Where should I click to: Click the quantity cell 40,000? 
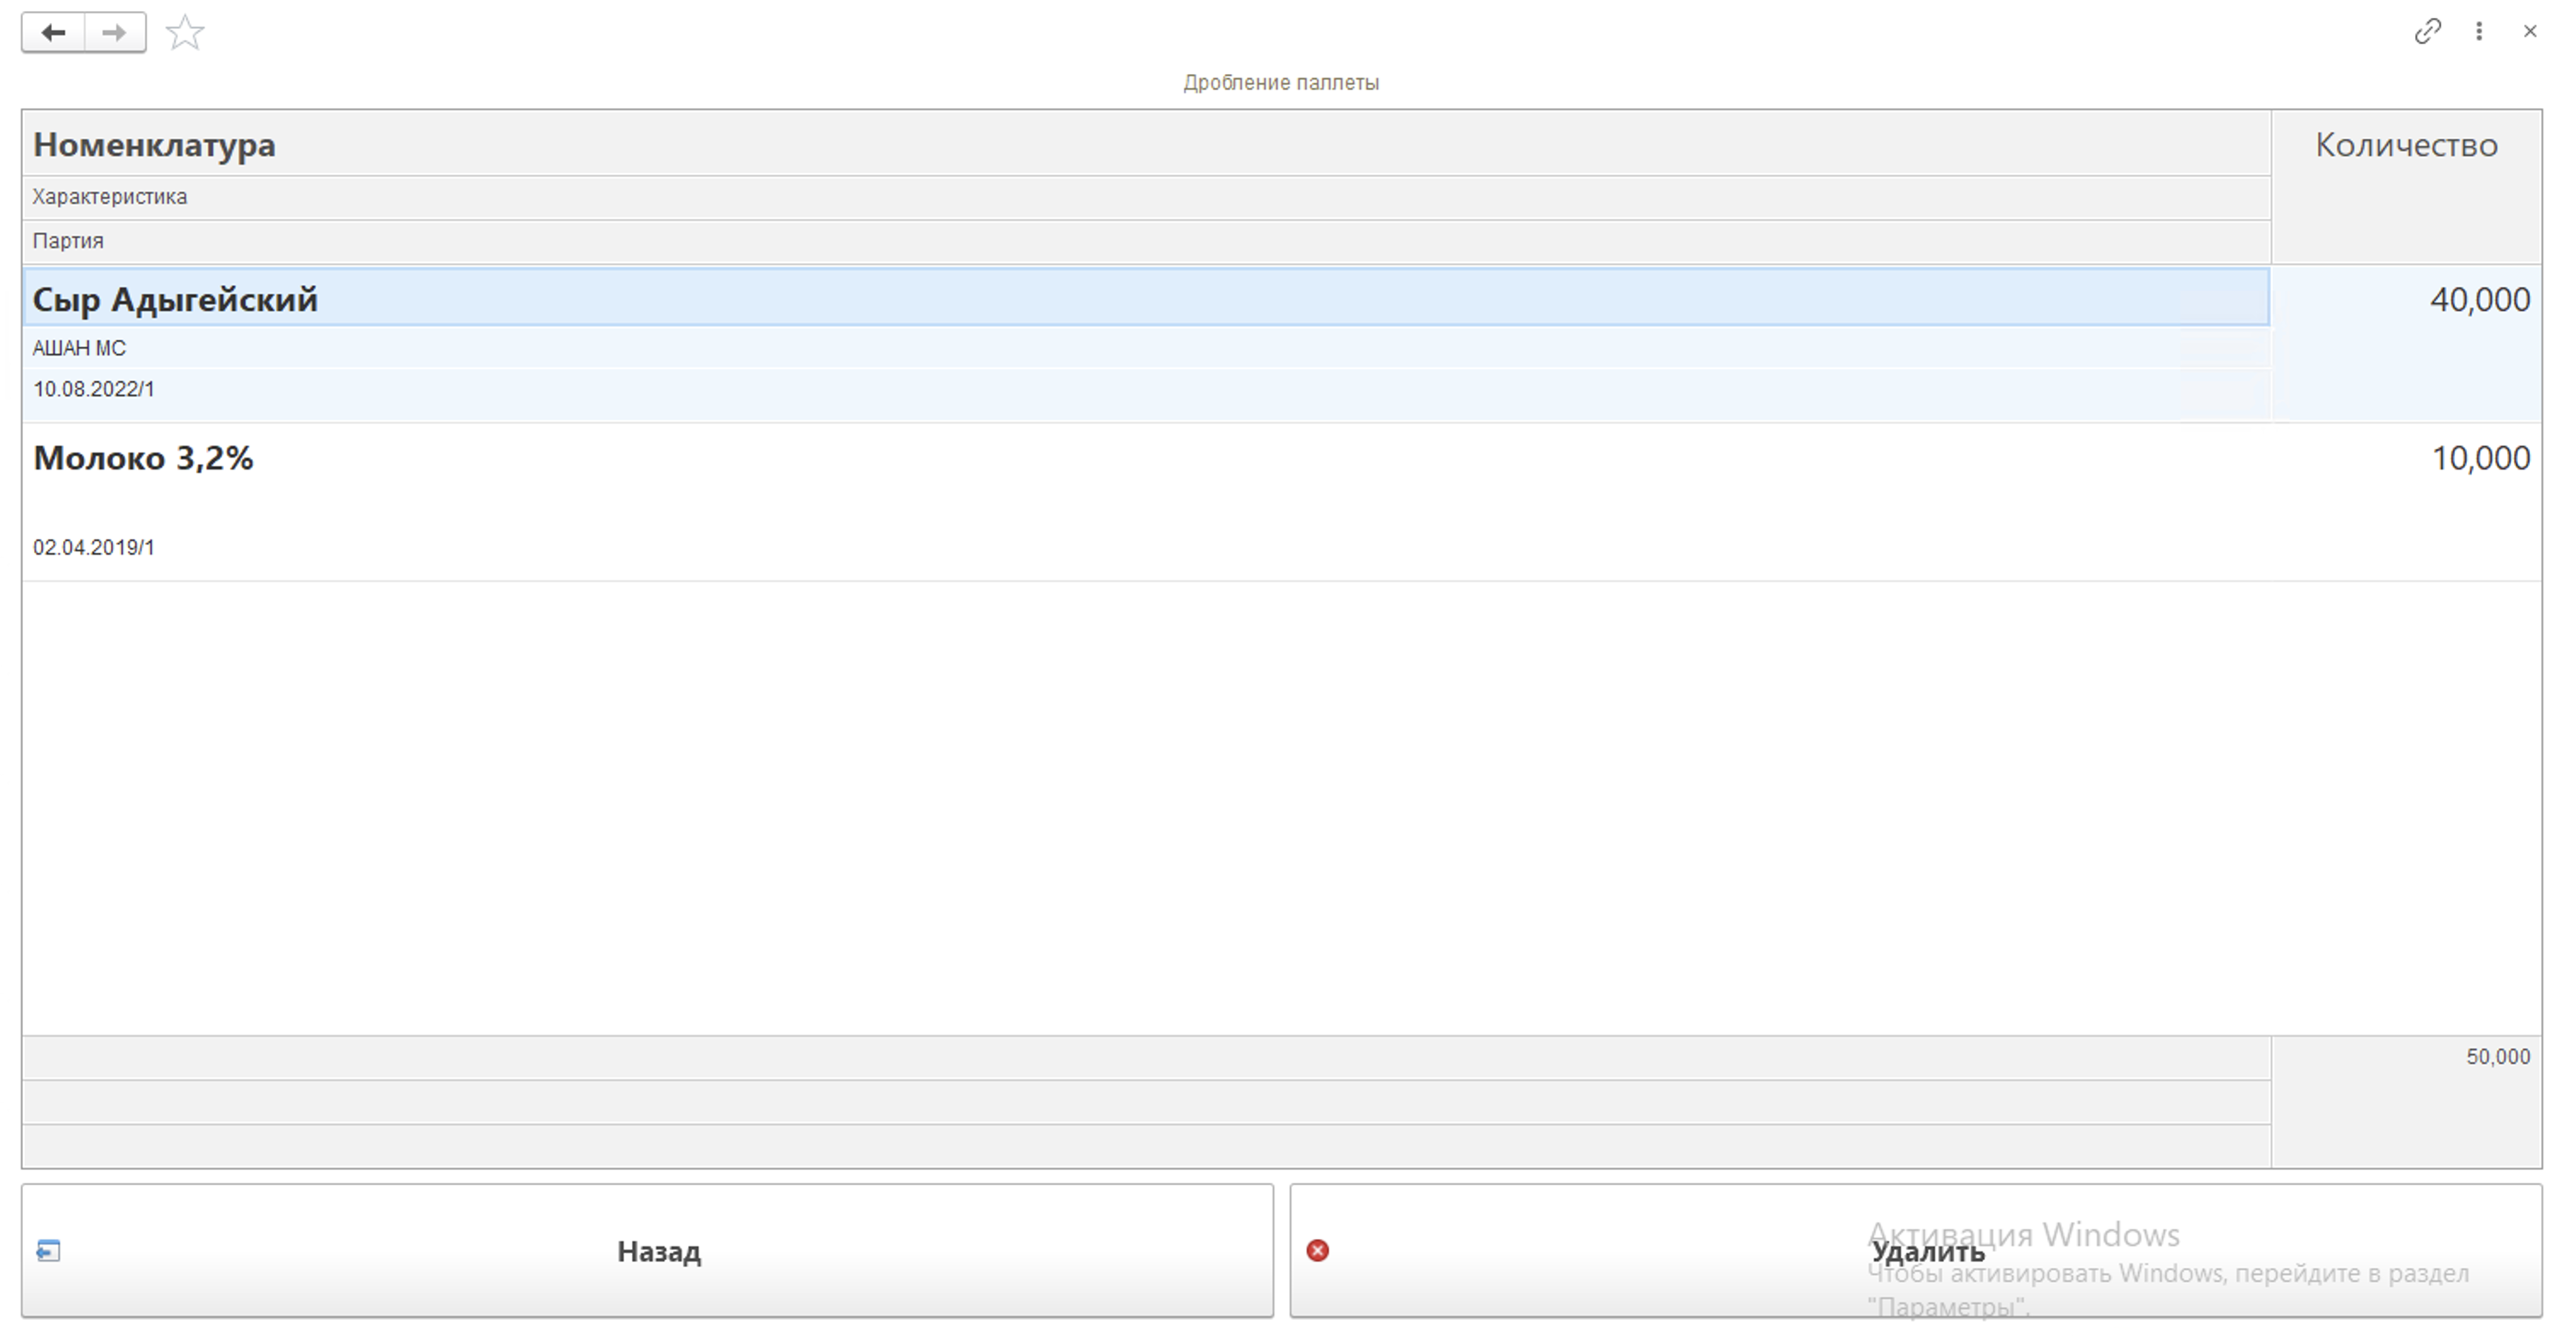click(x=2479, y=299)
